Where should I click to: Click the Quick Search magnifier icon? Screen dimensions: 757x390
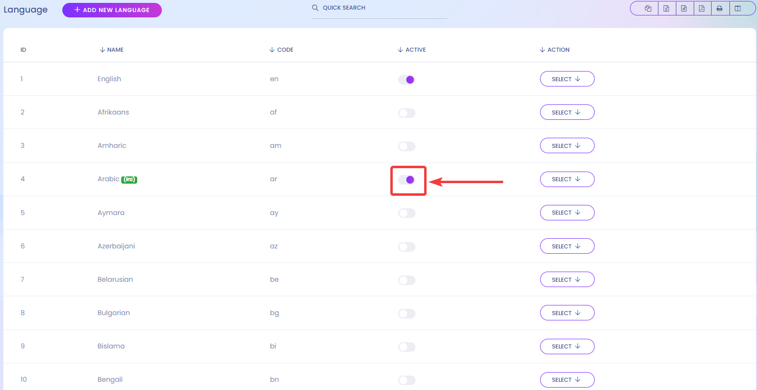point(315,8)
